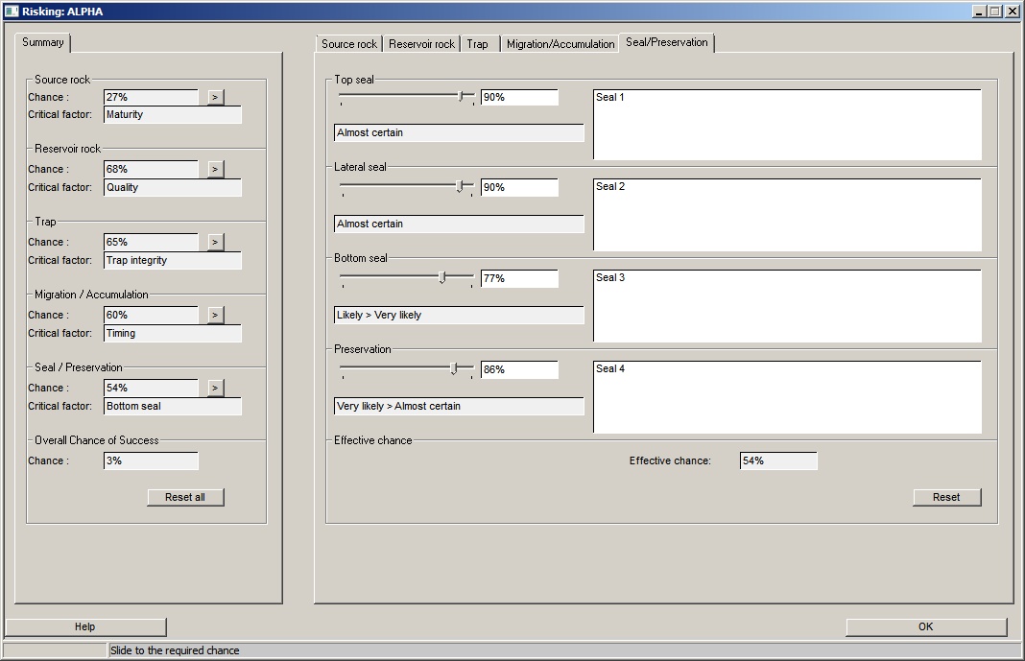Go to the Migration/Accumulation tab
This screenshot has height=661, width=1025.
click(x=560, y=44)
